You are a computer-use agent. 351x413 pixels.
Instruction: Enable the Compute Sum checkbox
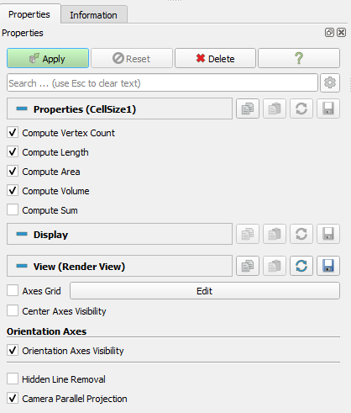[13, 209]
